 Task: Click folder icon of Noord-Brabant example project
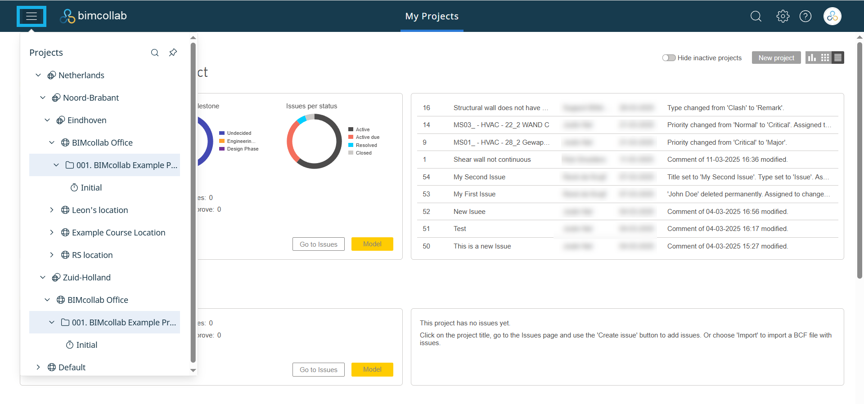click(x=70, y=165)
